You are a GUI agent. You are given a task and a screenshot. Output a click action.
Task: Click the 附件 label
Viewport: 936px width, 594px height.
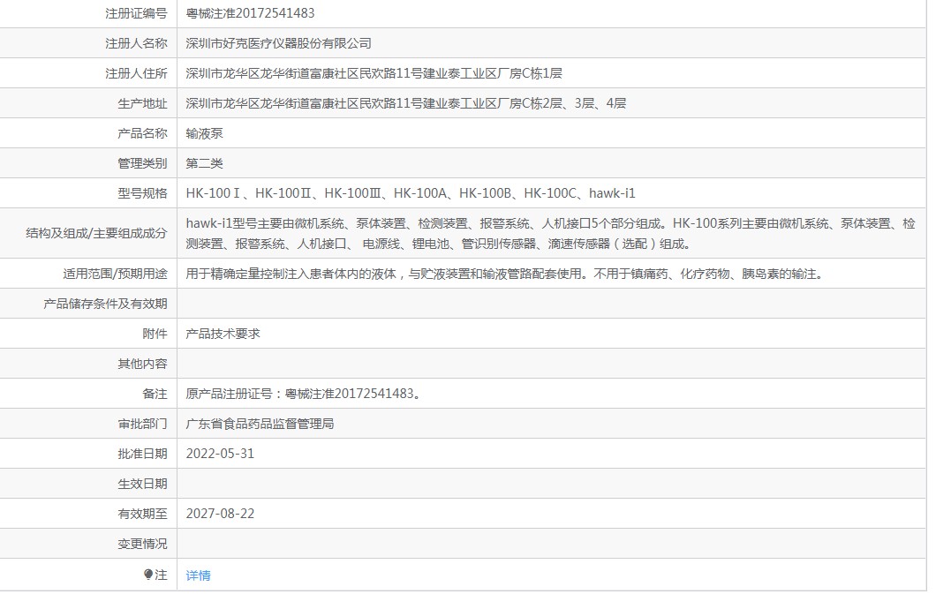coord(155,334)
